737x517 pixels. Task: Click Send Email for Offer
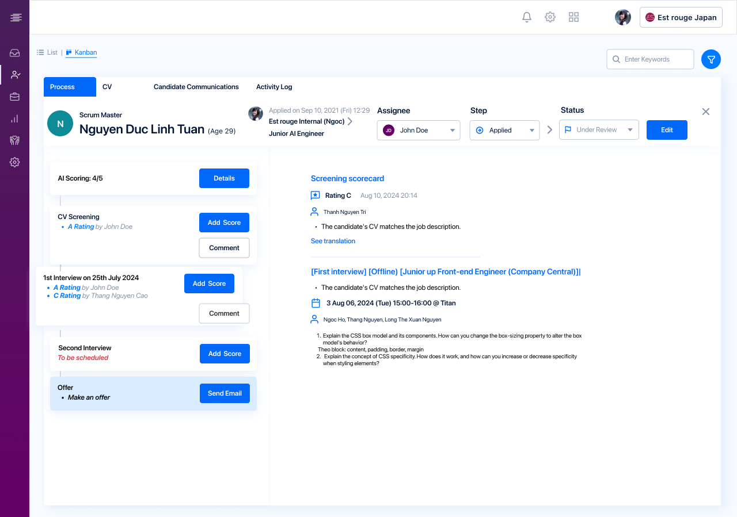tap(225, 393)
